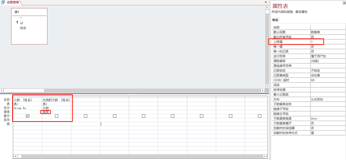Close the 众数查询 query window

click(266, 2)
